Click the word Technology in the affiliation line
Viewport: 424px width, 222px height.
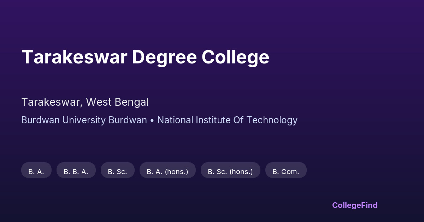pyautogui.click(x=272, y=120)
